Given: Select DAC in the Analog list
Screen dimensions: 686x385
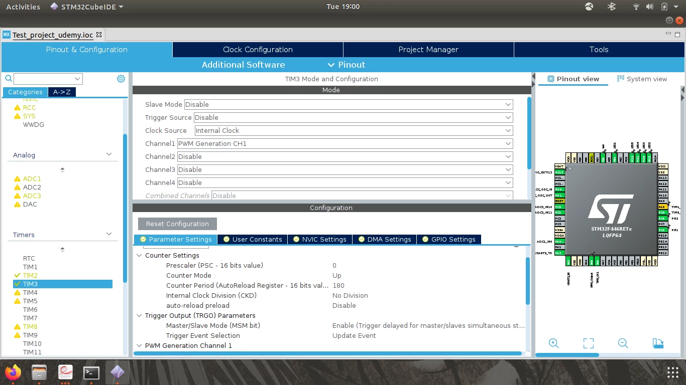Looking at the screenshot, I should click(30, 204).
